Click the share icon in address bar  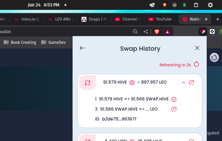(146, 32)
